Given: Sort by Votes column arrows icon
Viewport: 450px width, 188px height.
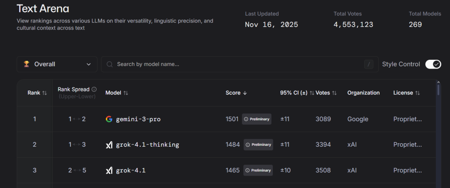Looking at the screenshot, I should pyautogui.click(x=334, y=93).
